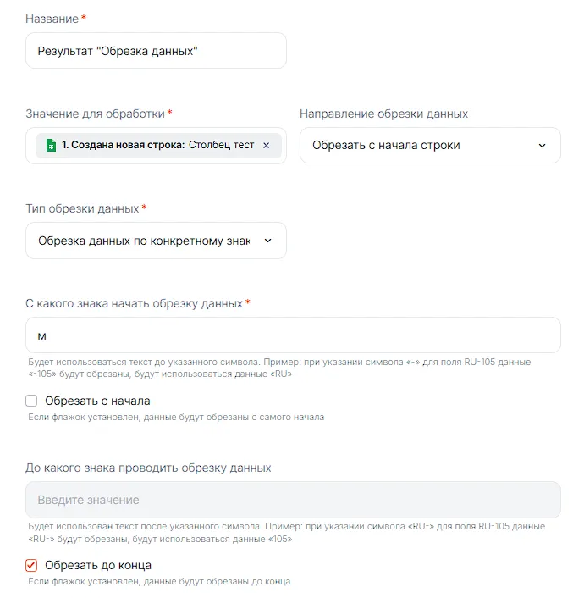Click the "Обрезать с начала" label text
The image size is (584, 598).
(97, 401)
